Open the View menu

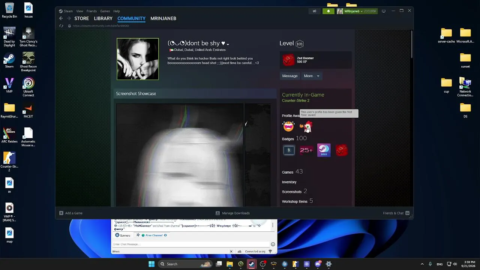(x=79, y=11)
